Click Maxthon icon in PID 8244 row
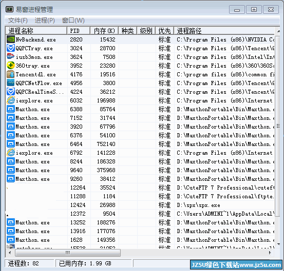This screenshot has width=284, height=271. pyautogui.click(x=11, y=161)
